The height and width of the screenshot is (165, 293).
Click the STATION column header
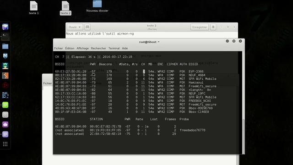tap(96, 119)
